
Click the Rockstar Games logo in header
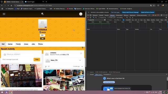[x=43, y=14]
